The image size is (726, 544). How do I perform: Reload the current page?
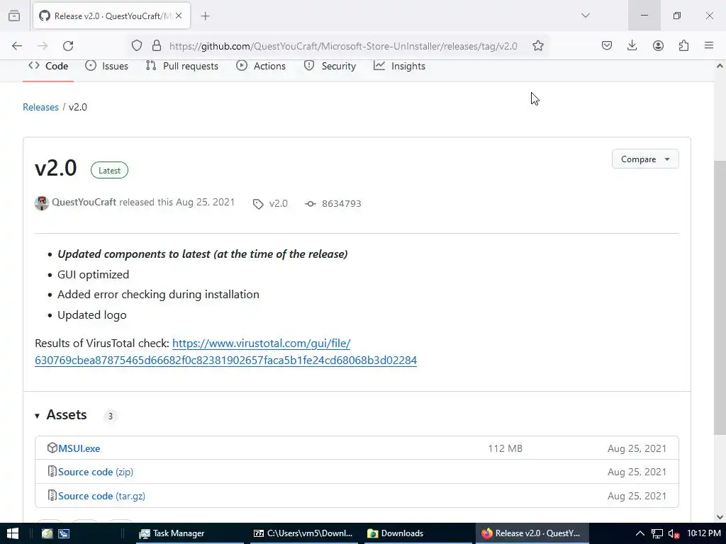pyautogui.click(x=68, y=46)
